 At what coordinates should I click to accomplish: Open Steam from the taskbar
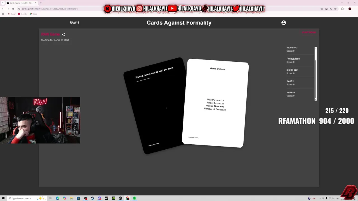92,198
